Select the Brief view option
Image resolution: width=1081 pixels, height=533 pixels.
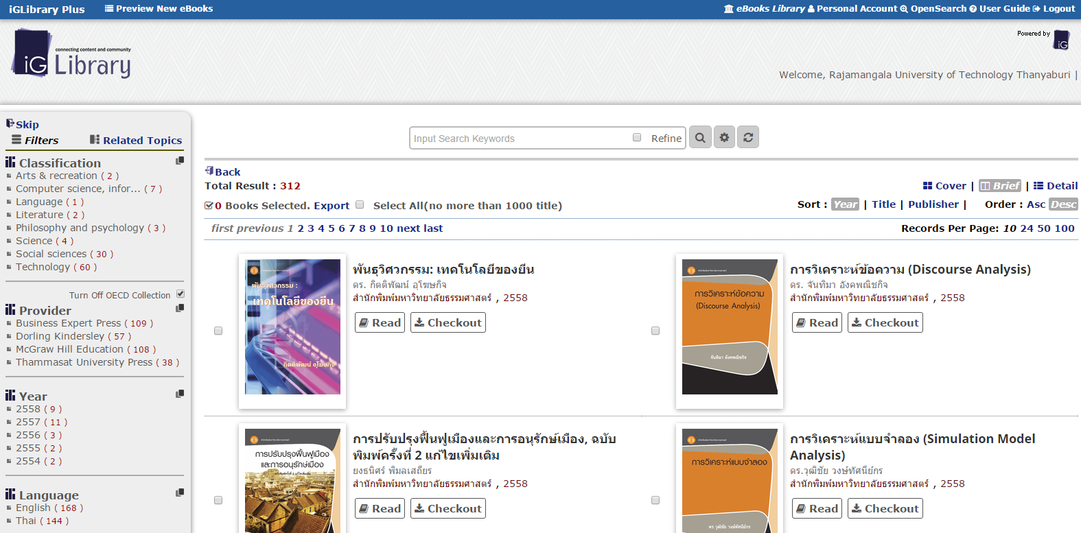pos(1000,186)
